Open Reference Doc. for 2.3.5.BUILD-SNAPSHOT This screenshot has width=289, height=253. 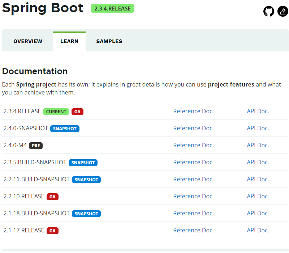click(x=193, y=162)
